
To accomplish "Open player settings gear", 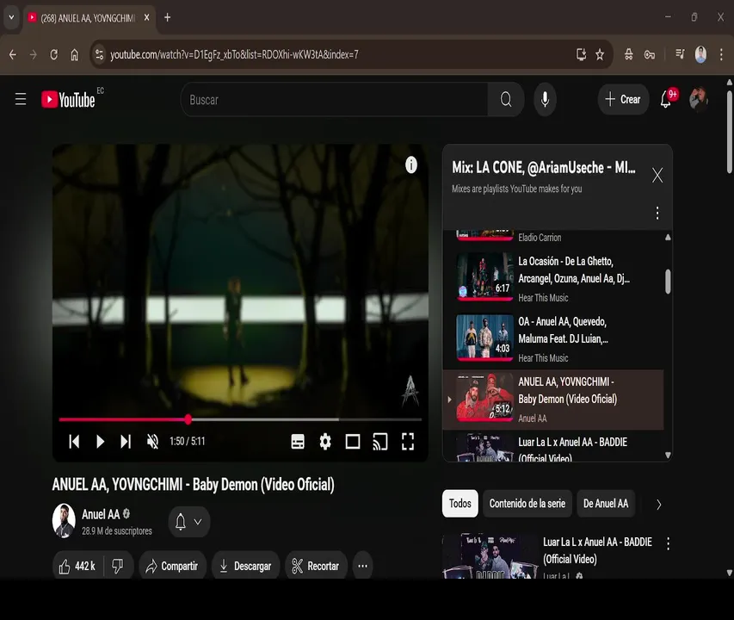I will 325,442.
